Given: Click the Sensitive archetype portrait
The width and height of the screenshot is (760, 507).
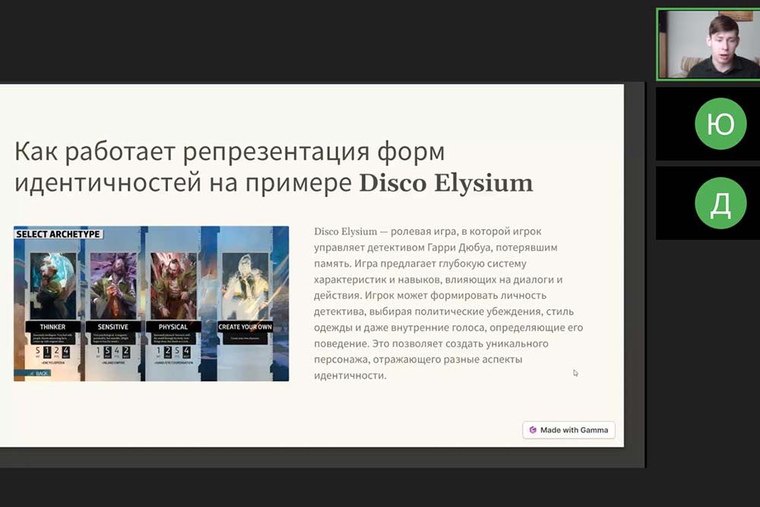Looking at the screenshot, I should click(112, 285).
